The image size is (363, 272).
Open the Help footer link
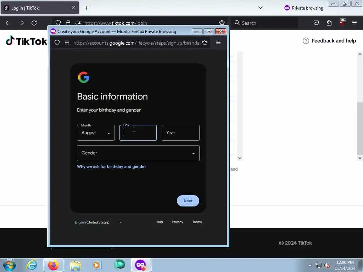[159, 222]
